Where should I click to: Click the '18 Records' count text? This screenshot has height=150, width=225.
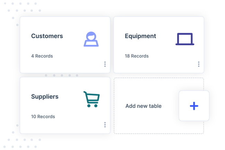coord(137,56)
